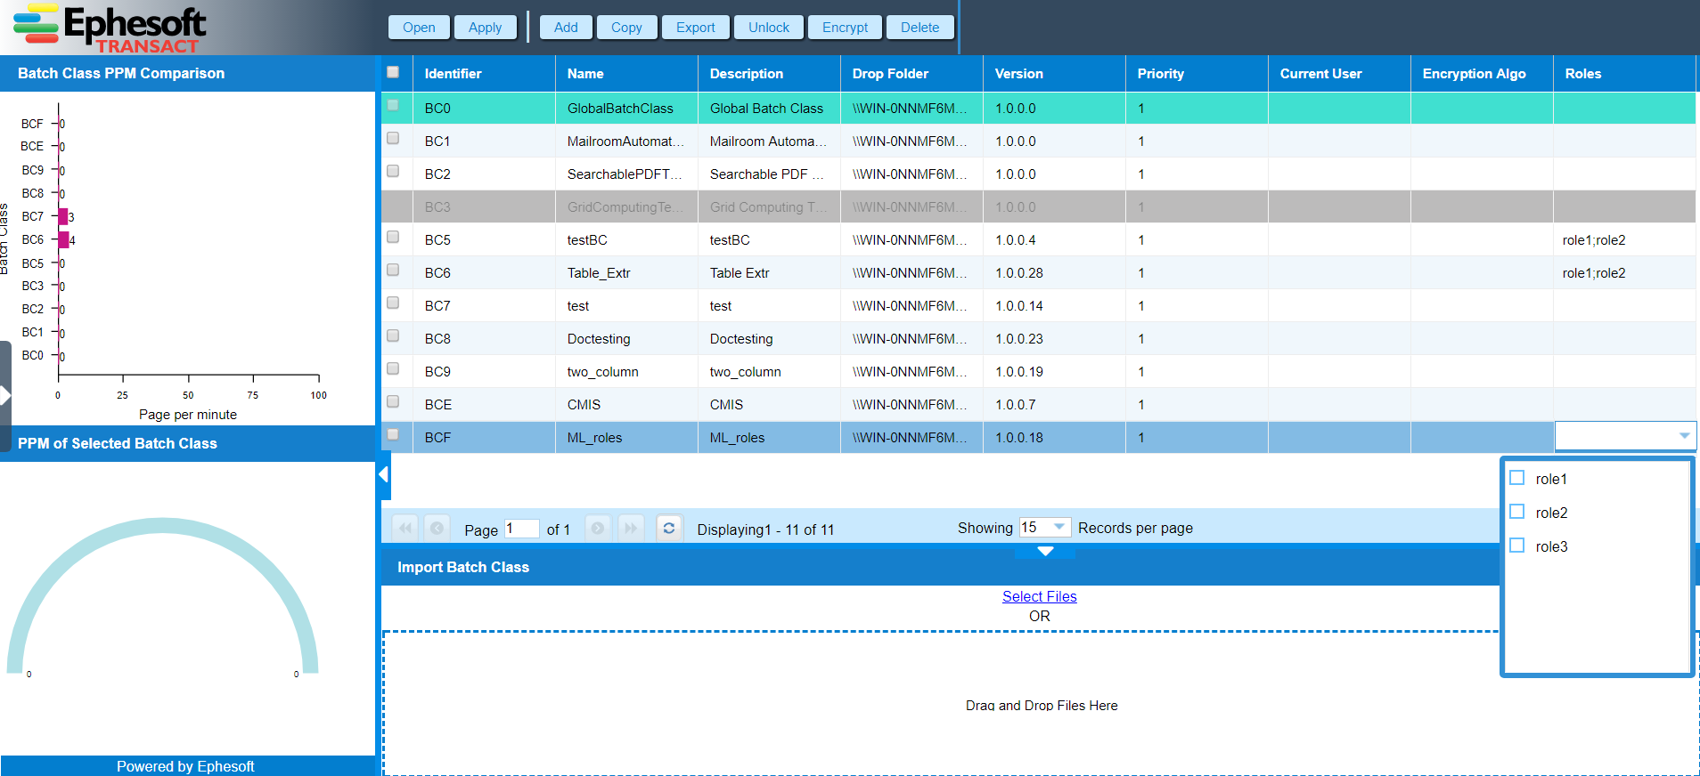Check the BC7 test row checkbox

(x=393, y=303)
